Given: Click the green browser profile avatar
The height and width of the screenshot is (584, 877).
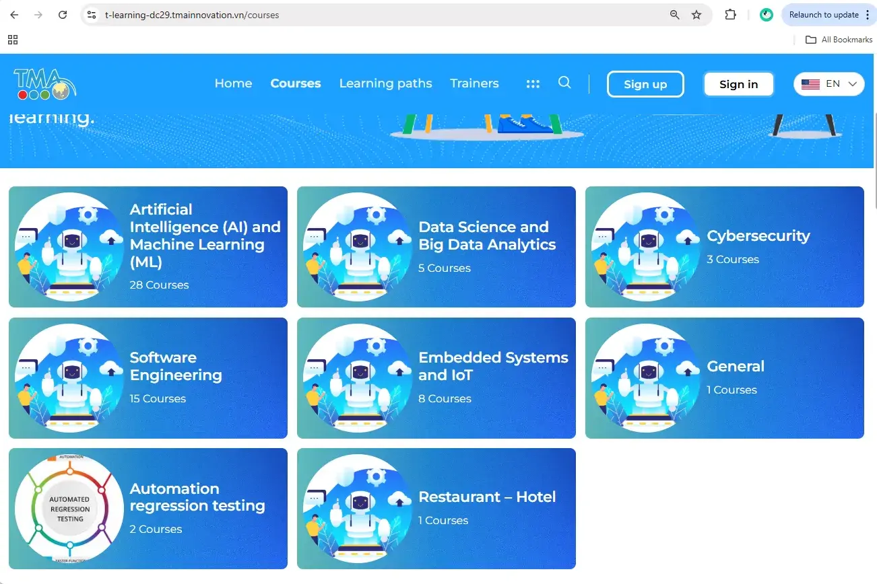Looking at the screenshot, I should click(767, 15).
